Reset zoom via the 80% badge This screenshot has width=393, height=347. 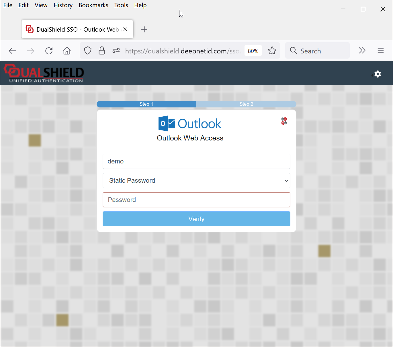[x=253, y=51]
